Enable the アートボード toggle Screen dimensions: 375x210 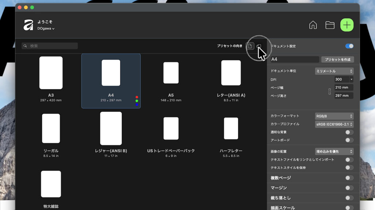tap(349, 140)
